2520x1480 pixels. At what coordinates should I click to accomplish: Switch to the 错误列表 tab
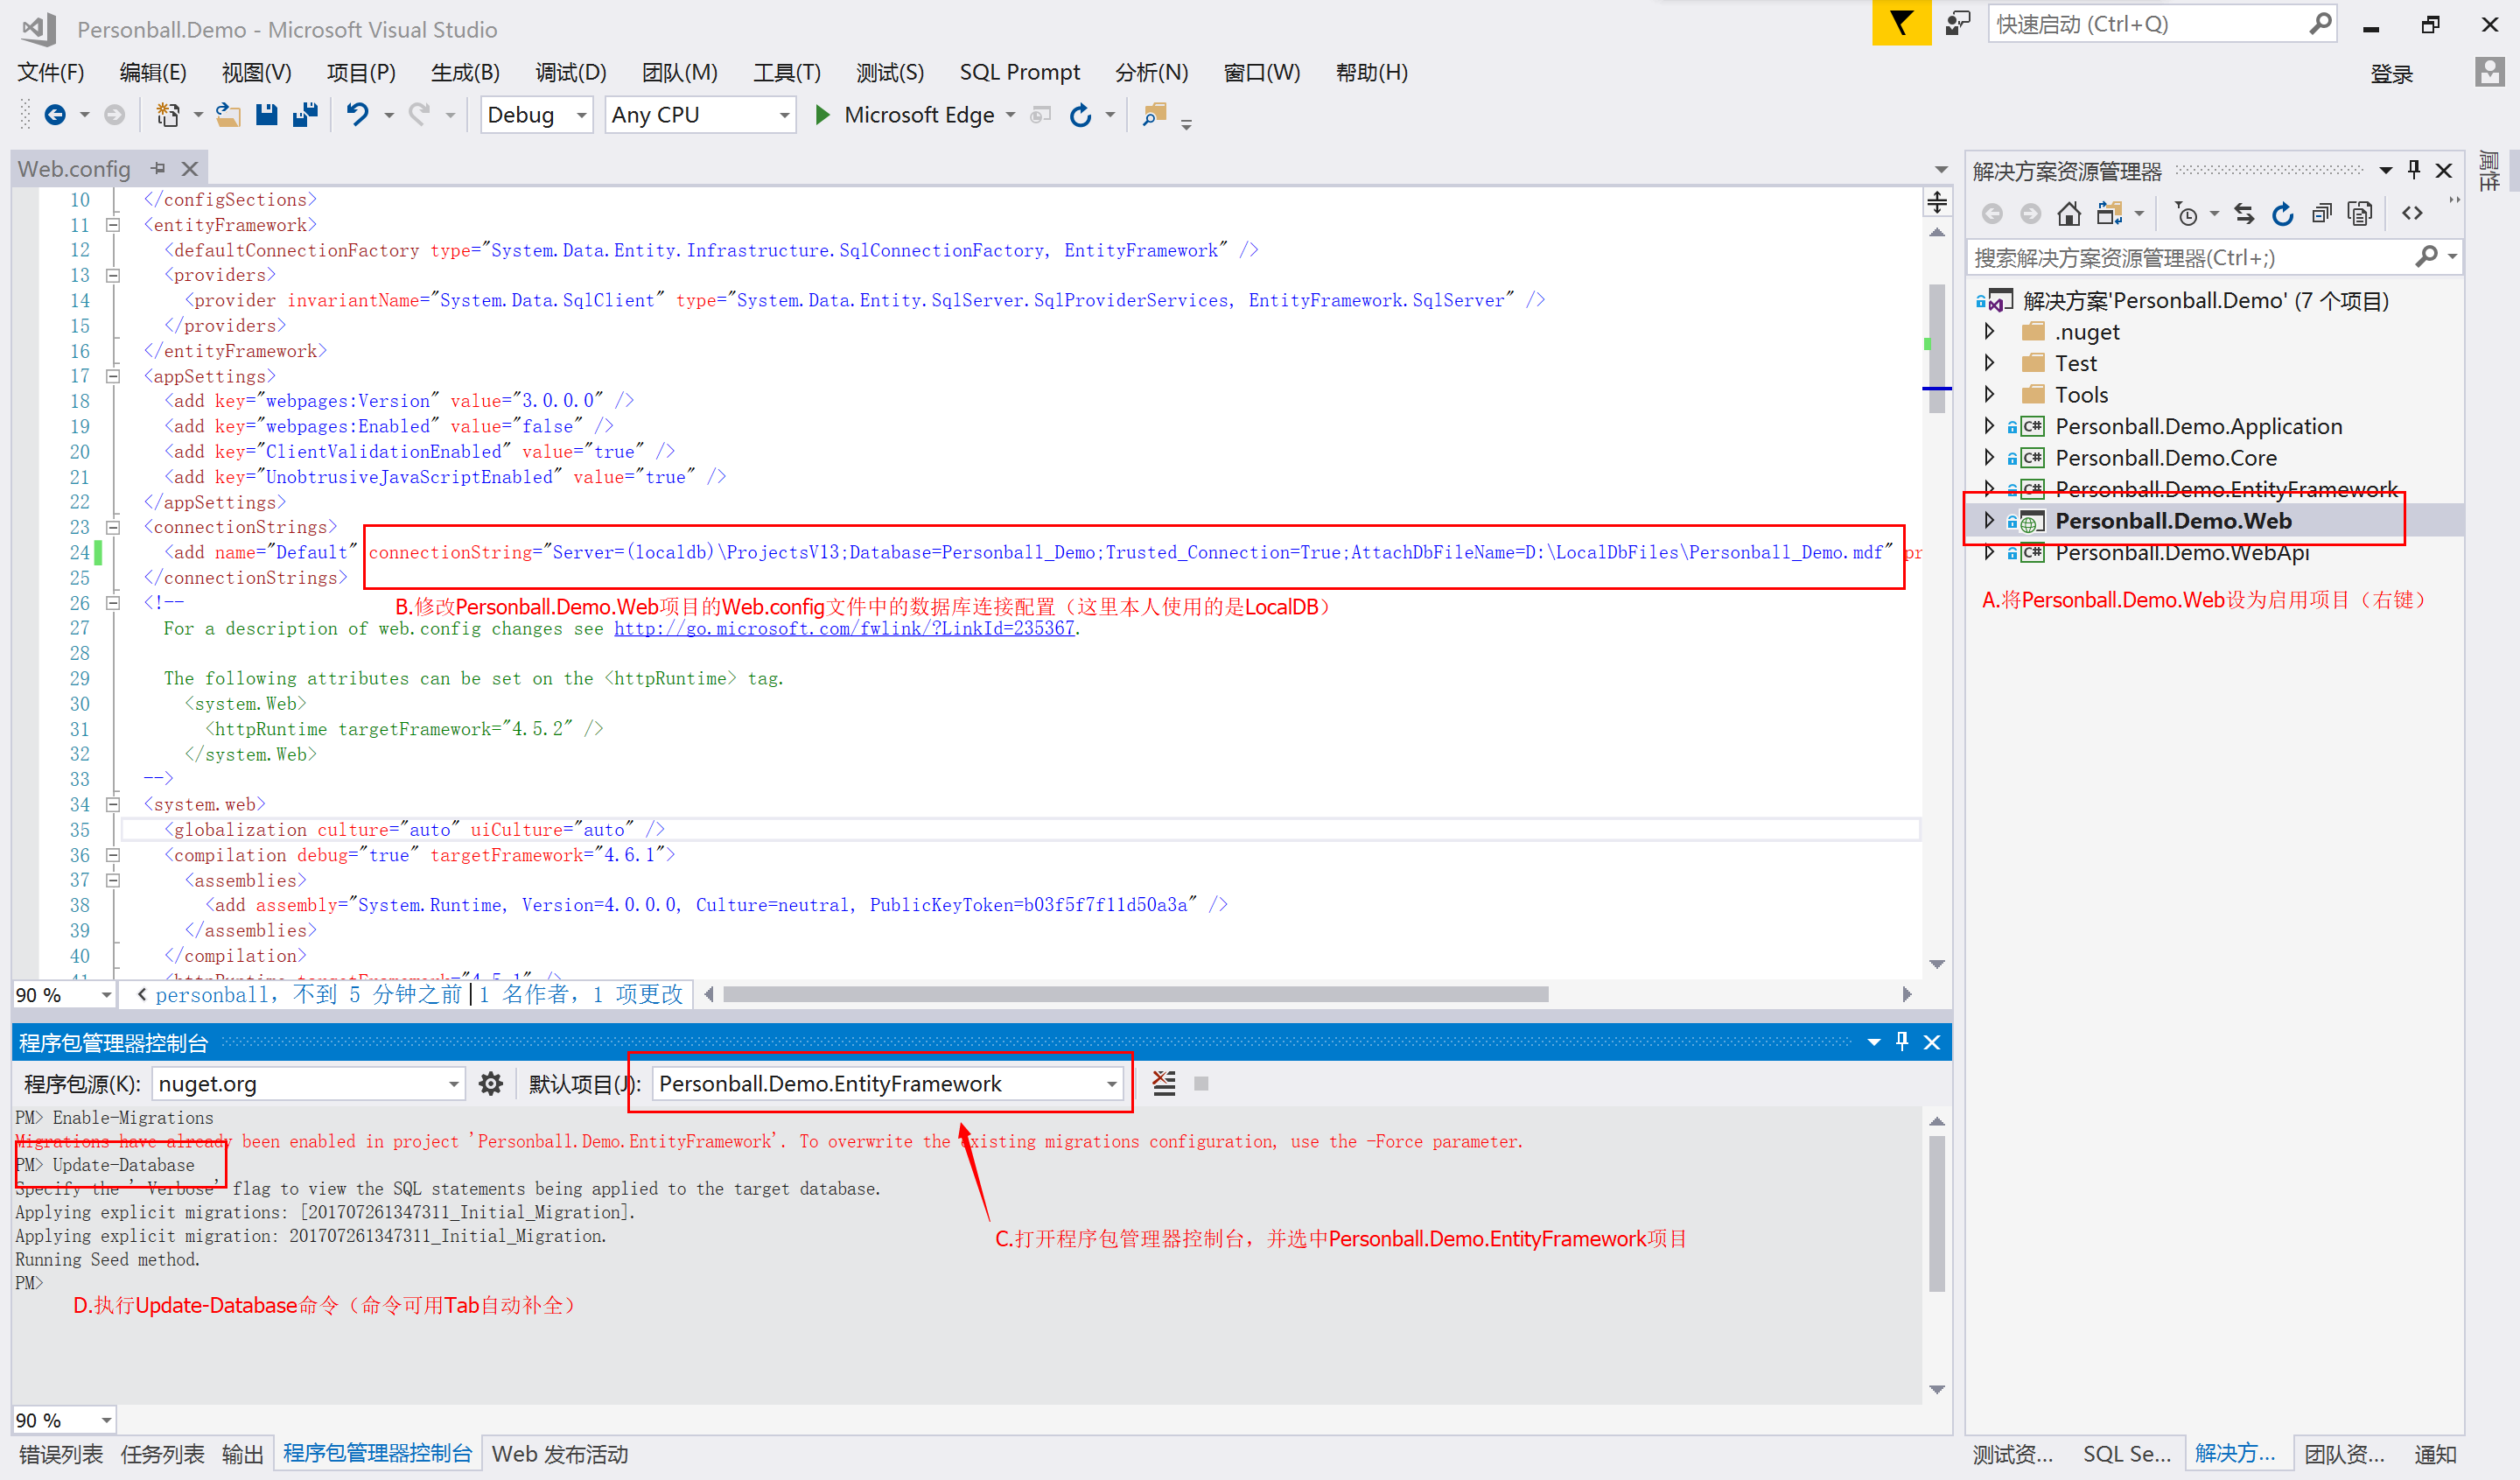[61, 1454]
